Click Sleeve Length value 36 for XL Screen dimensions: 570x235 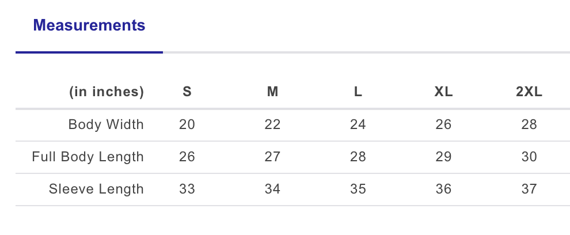pos(443,189)
